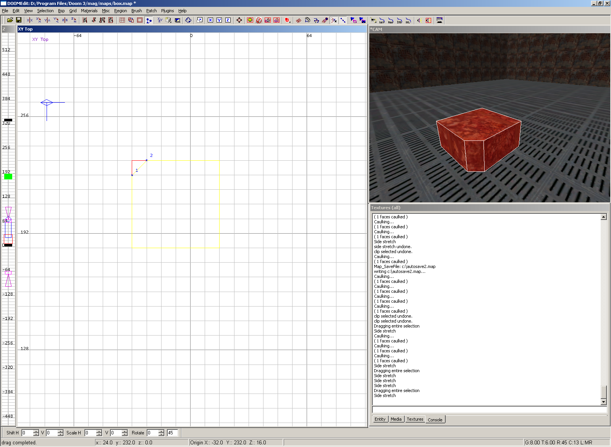611x447 pixels.
Task: Open the Brush menu
Action: coord(137,11)
